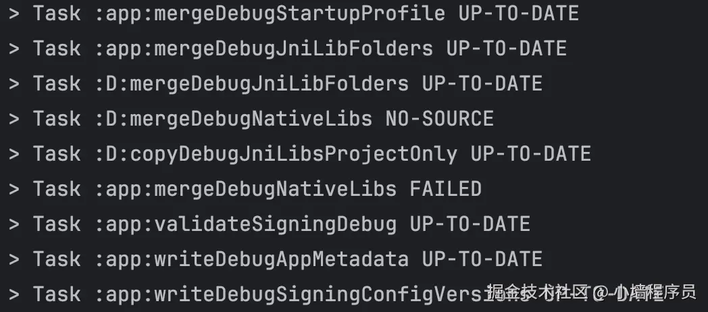
Task: Click the chevron before app:mergeDebugStartupProfile line
Action: 14,14
